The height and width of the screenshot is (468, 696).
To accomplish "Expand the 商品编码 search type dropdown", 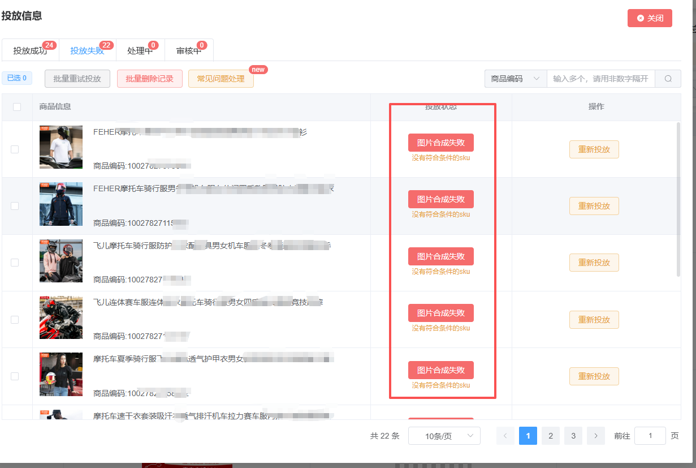I will [x=515, y=79].
